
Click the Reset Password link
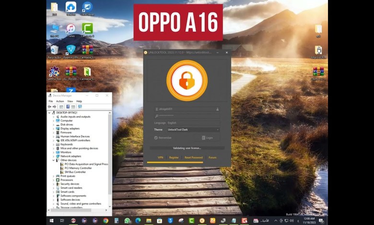pyautogui.click(x=193, y=157)
